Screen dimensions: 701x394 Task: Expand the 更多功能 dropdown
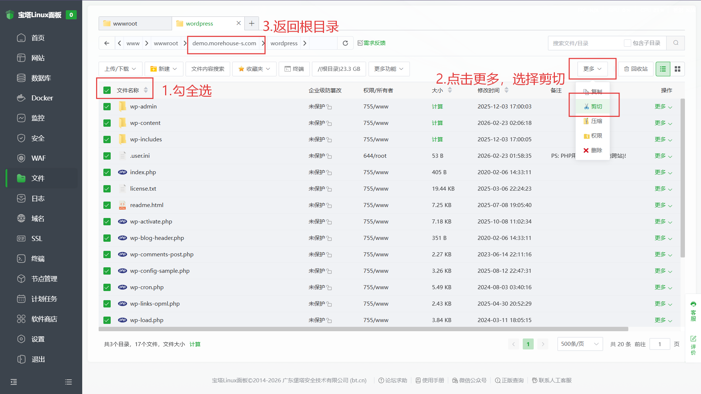389,69
